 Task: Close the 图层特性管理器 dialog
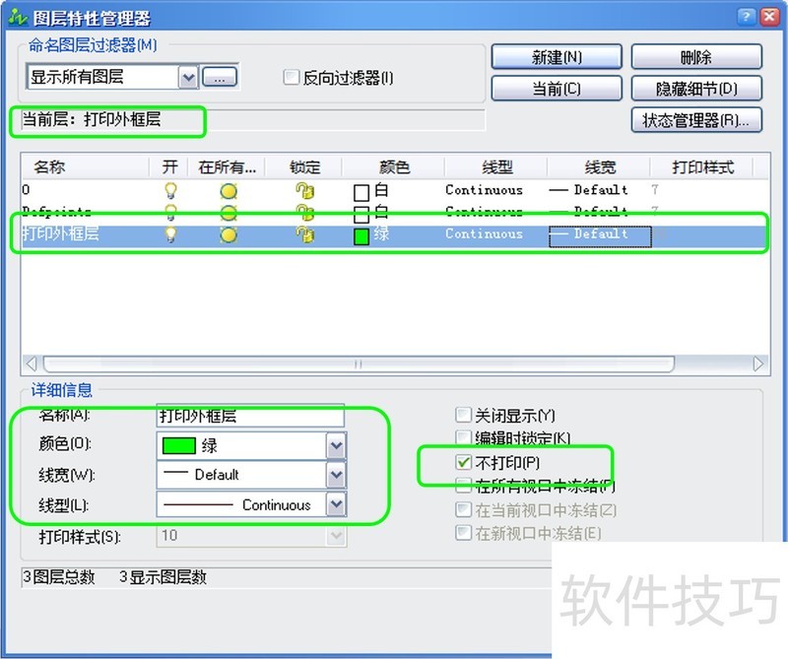[769, 17]
